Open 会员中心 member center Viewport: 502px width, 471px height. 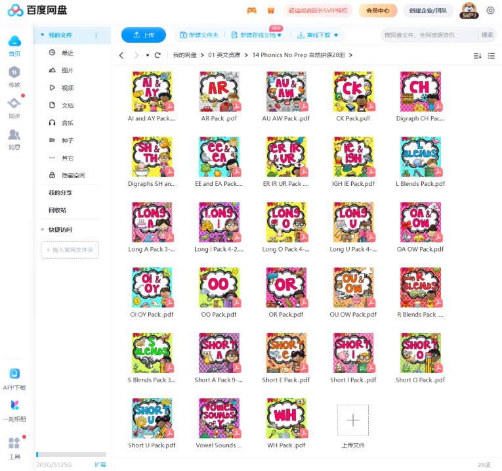pyautogui.click(x=378, y=11)
